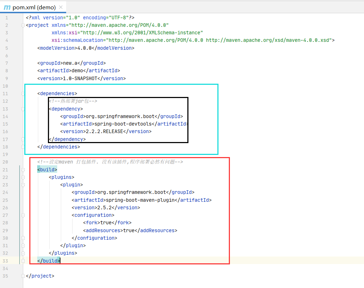Click the opening <dependencies> tag
Image resolution: width=364 pixels, height=288 pixels.
click(x=57, y=94)
